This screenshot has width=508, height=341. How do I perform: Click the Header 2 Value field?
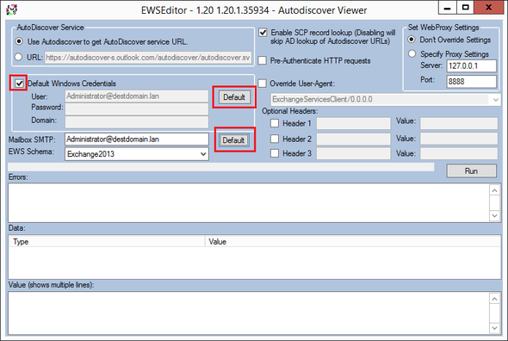click(459, 139)
